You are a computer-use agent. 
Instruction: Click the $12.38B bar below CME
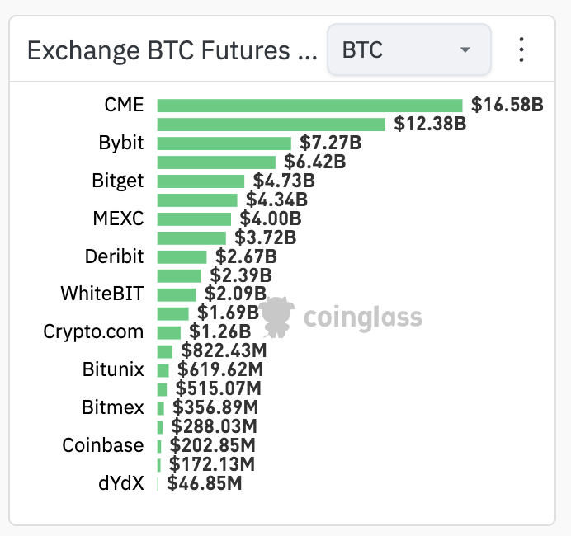point(271,124)
